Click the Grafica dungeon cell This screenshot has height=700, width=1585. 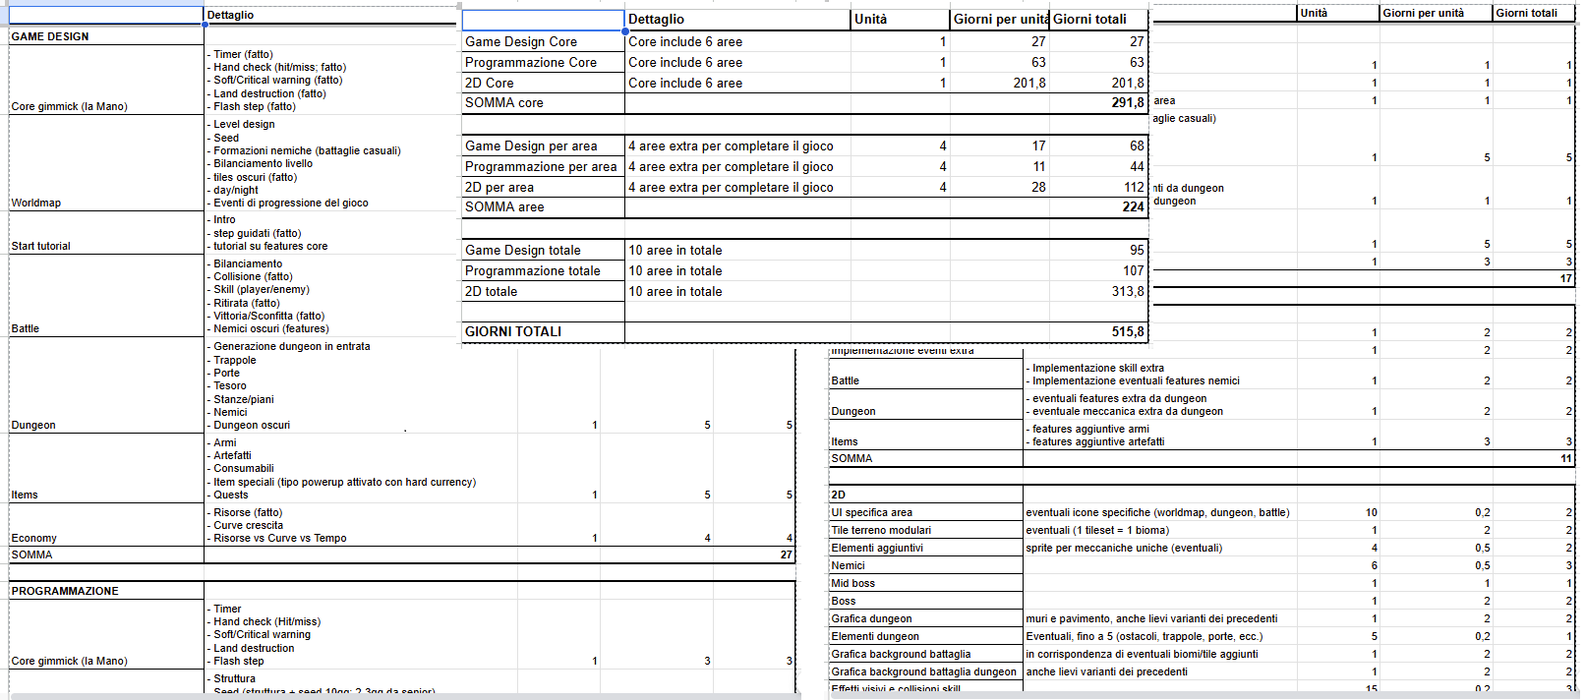click(x=925, y=618)
